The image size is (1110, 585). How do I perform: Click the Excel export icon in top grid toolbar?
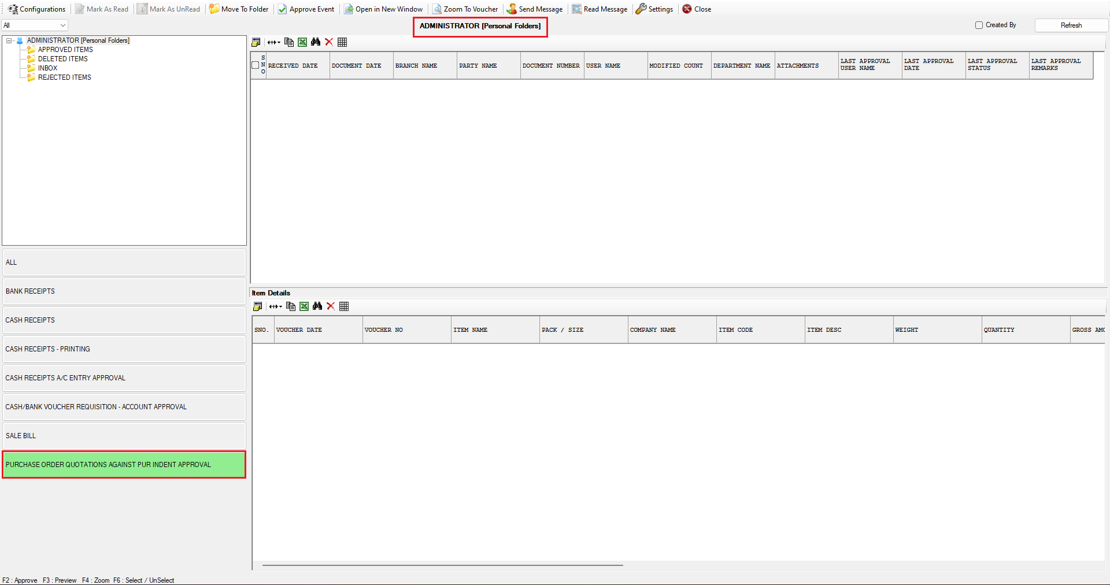302,42
